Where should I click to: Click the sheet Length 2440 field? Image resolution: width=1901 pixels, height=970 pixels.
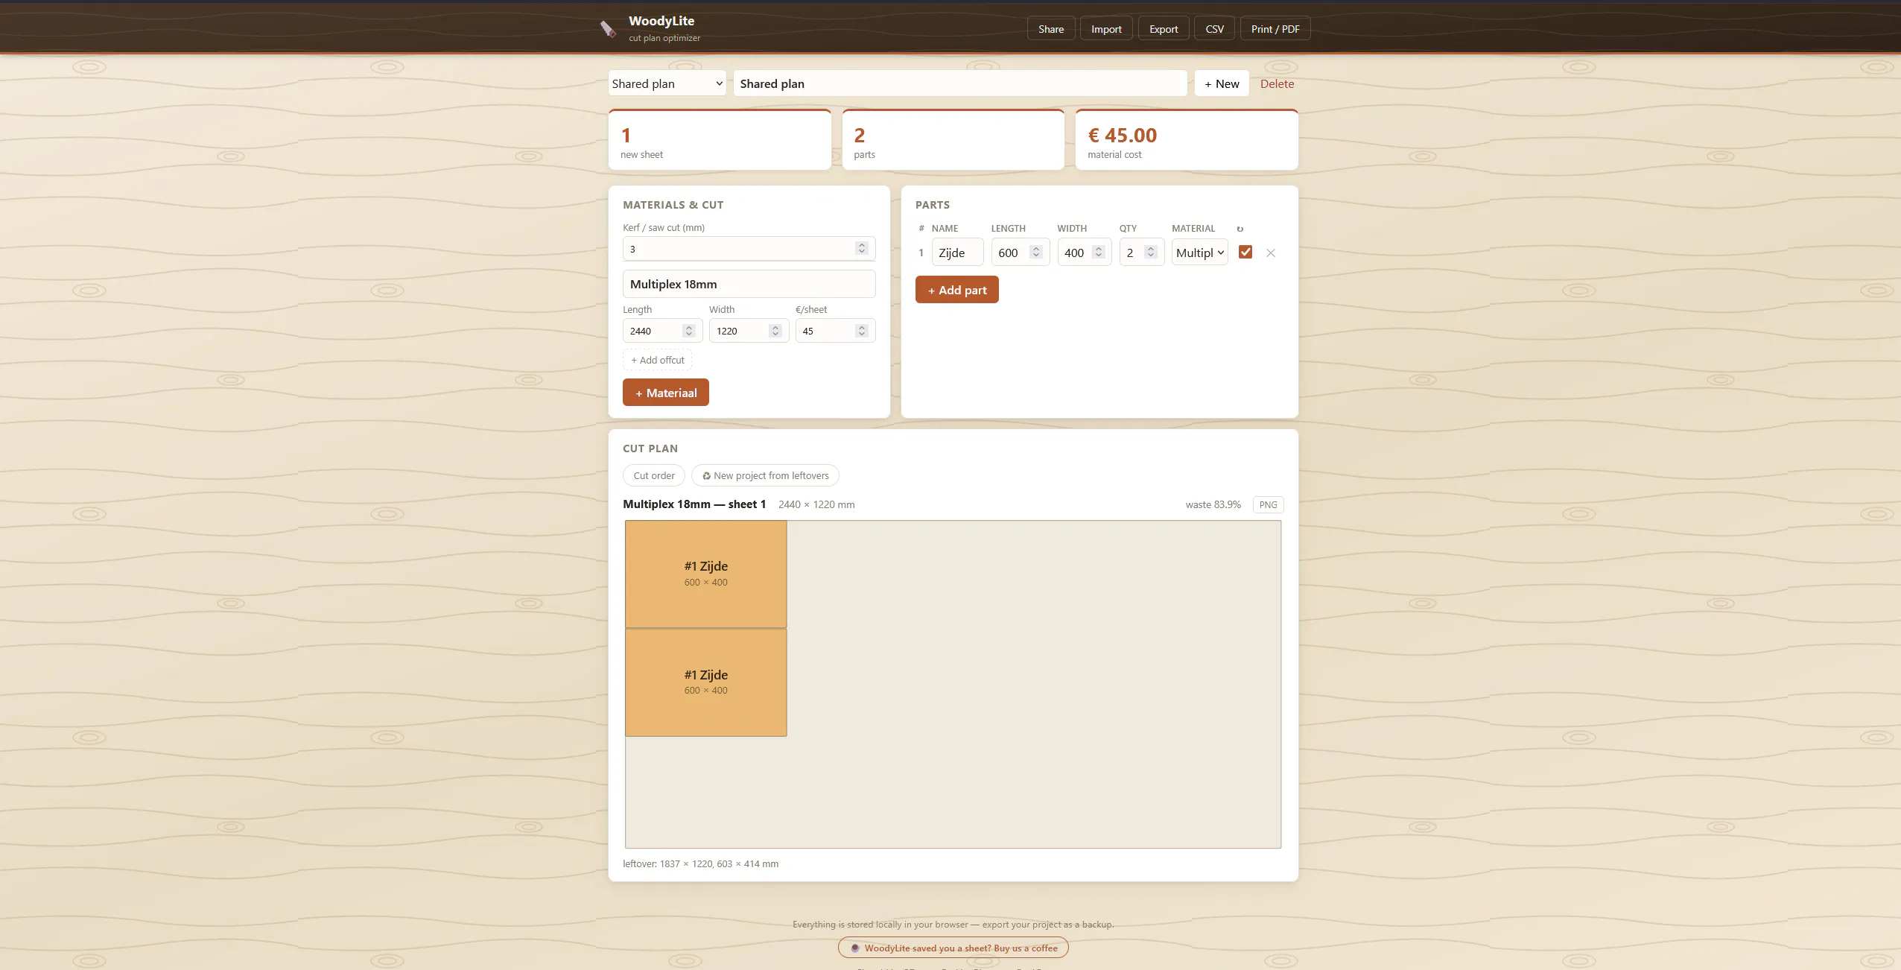pyautogui.click(x=662, y=331)
